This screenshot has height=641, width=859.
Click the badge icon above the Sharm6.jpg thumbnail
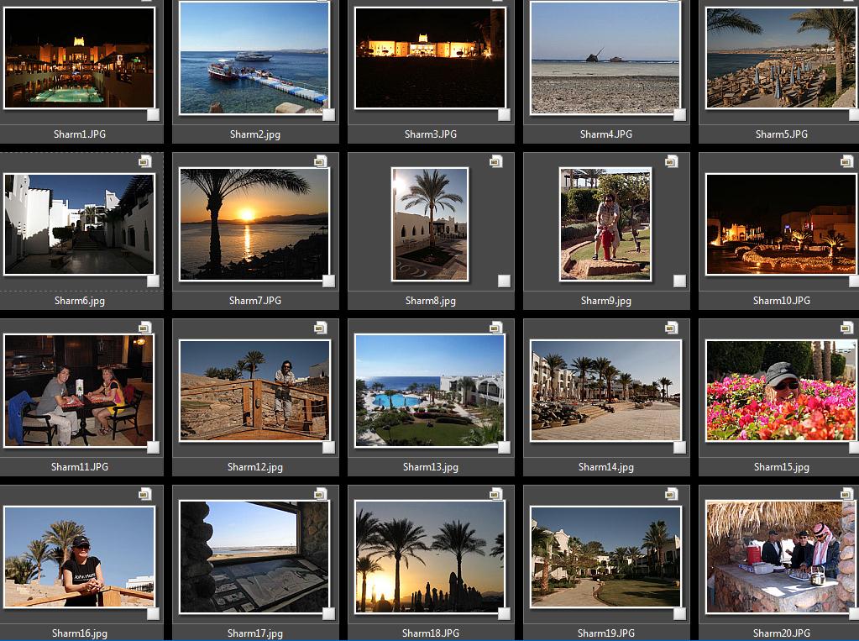(x=144, y=161)
